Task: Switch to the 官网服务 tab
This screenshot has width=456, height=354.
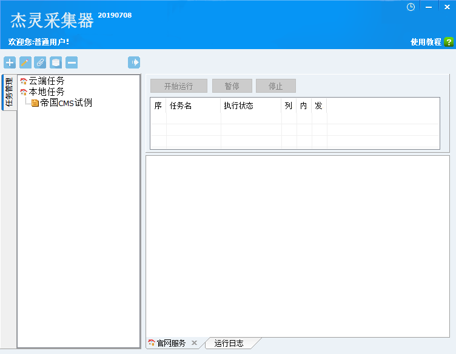Action: 171,343
